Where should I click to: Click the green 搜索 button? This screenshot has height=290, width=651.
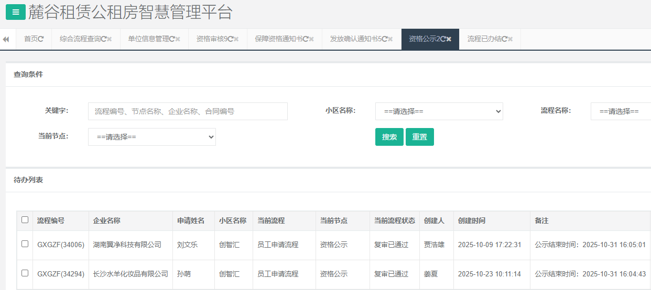(x=389, y=137)
